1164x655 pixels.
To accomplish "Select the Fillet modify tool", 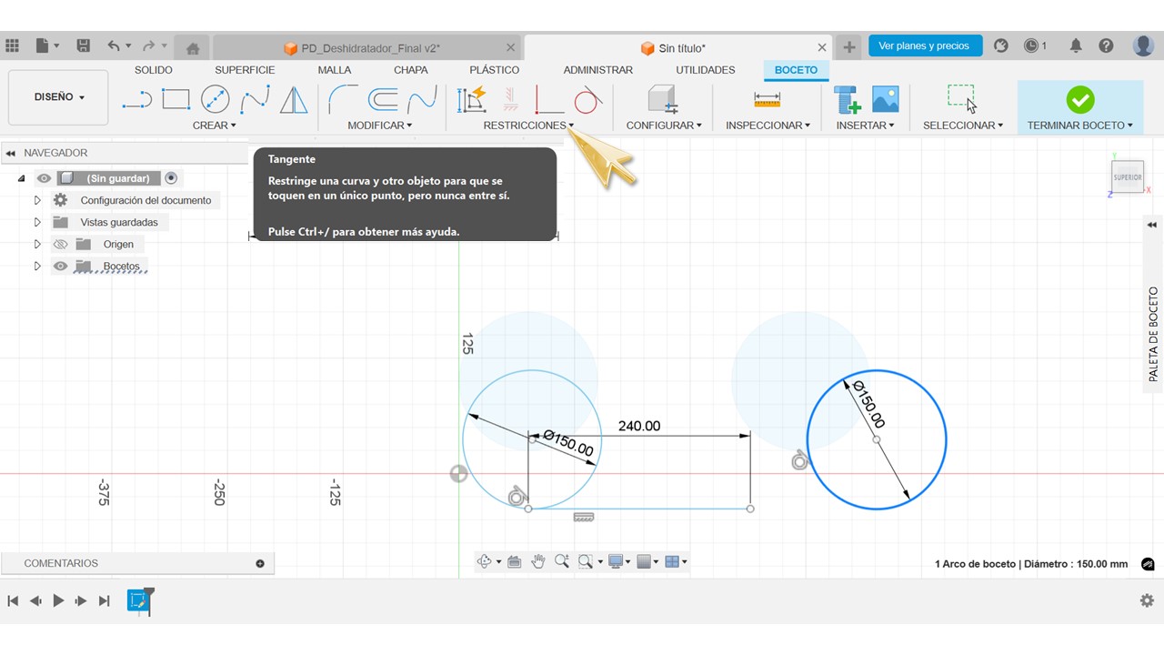I will click(x=343, y=99).
